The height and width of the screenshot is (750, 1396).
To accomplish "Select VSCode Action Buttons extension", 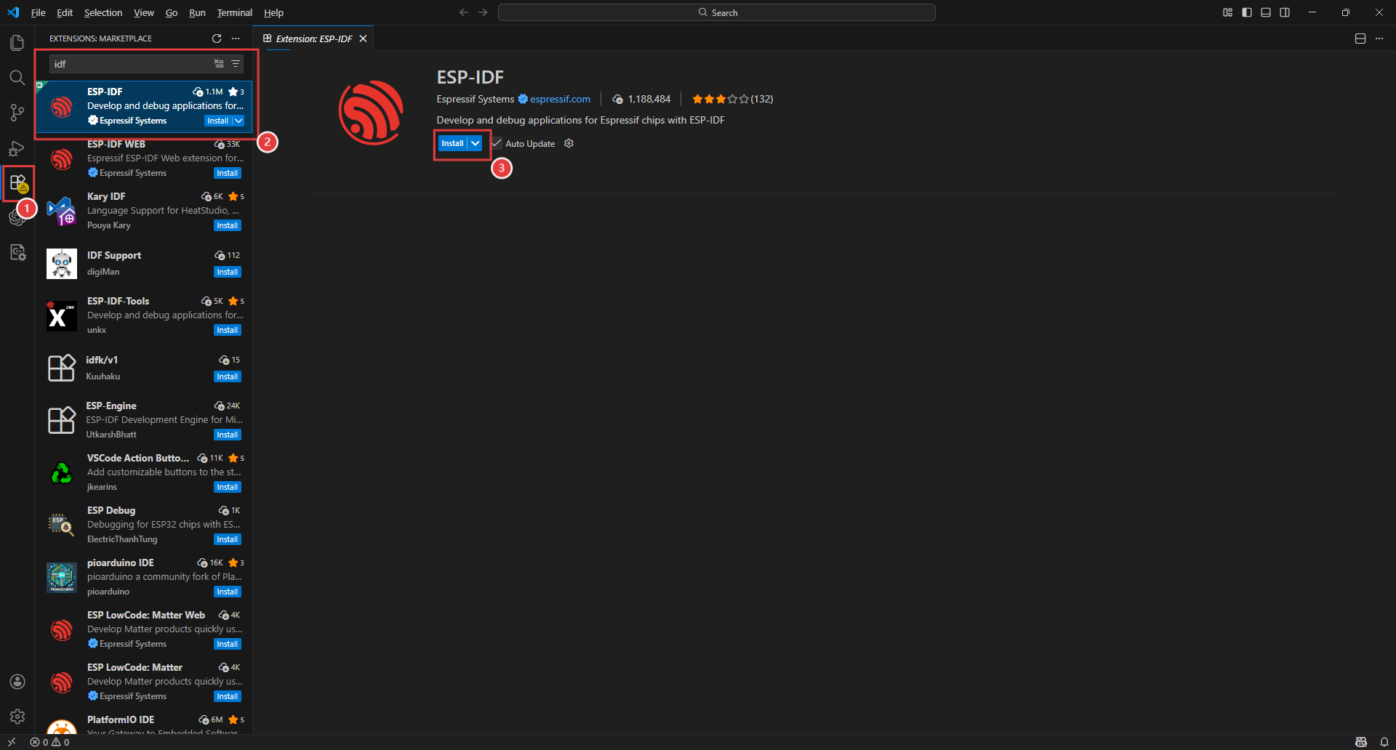I will coord(144,472).
